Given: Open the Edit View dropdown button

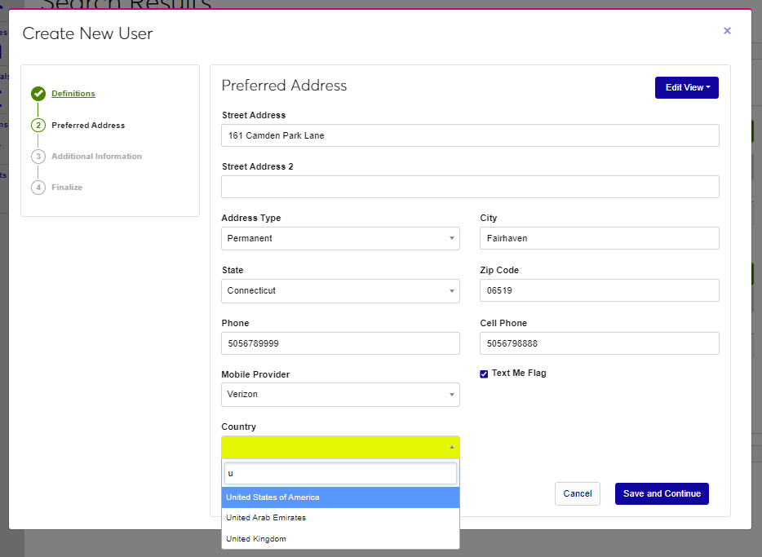Looking at the screenshot, I should tap(686, 87).
